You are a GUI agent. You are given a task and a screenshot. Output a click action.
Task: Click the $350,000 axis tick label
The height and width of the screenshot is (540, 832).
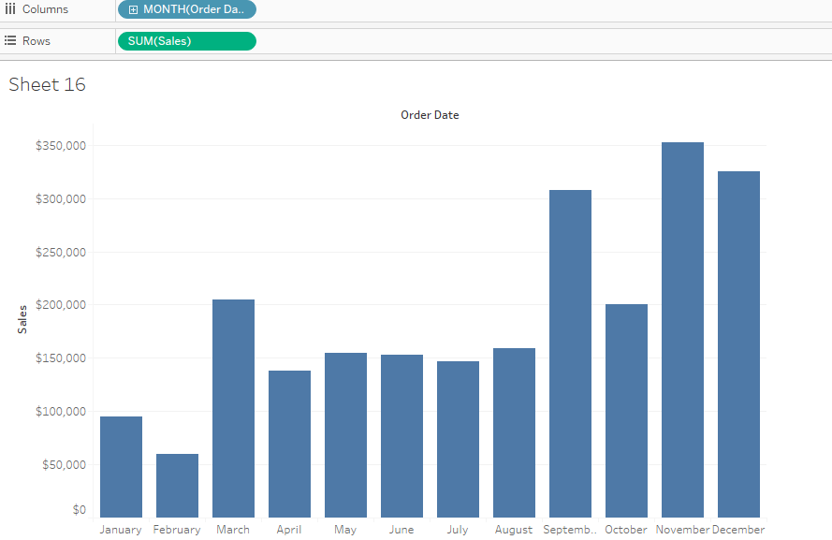61,146
